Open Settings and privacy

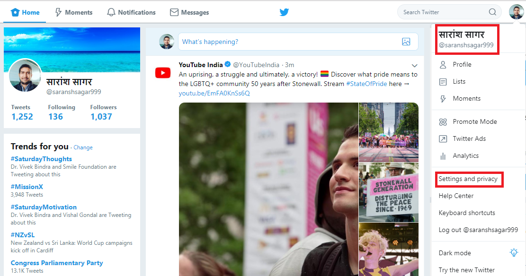(468, 179)
